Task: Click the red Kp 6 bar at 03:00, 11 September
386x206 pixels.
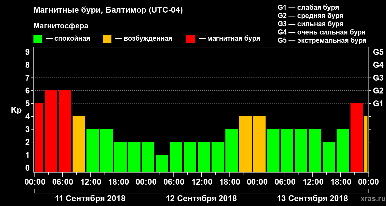Action: [x=51, y=131]
